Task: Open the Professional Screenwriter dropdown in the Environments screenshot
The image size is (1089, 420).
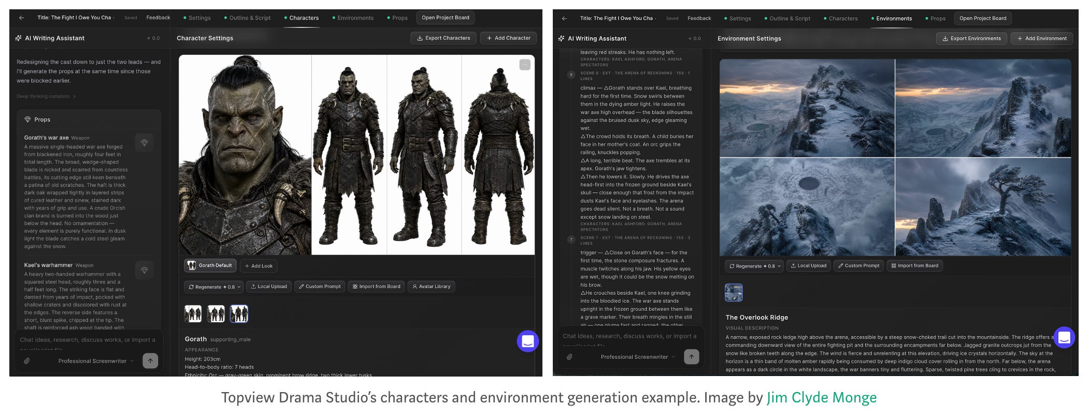Action: 638,357
